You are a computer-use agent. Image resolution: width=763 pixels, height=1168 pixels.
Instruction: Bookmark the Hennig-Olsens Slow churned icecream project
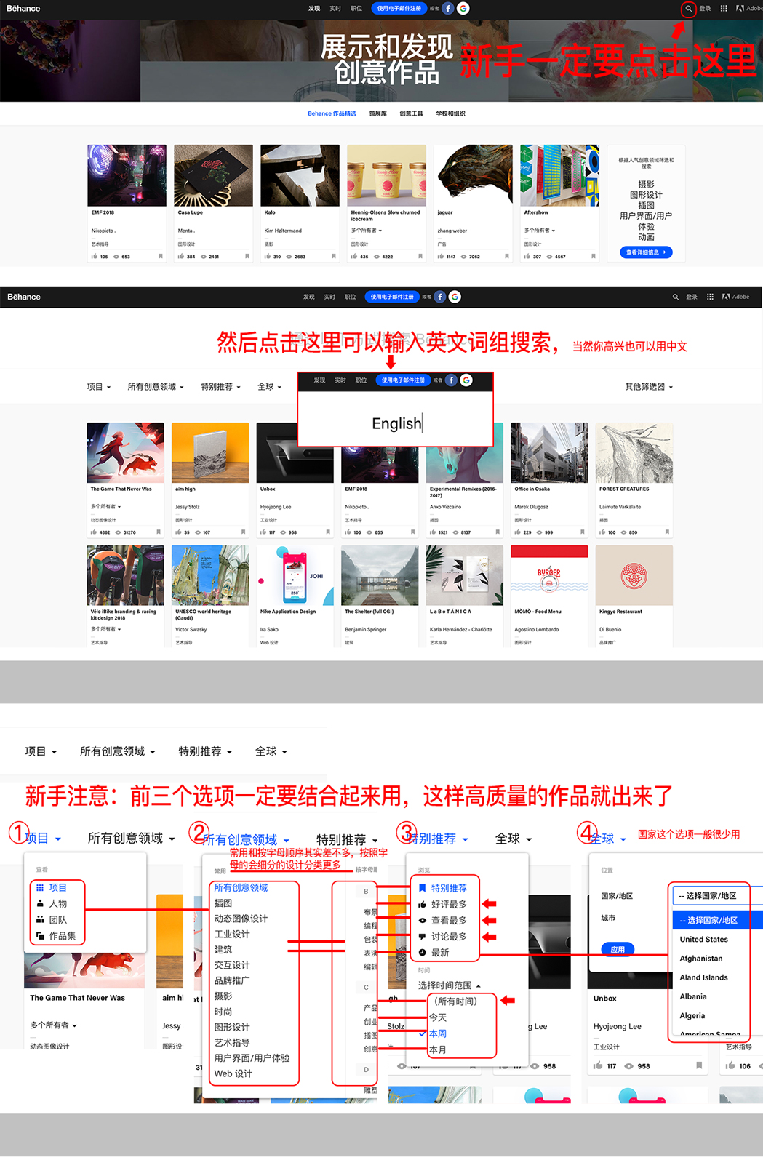pos(420,256)
